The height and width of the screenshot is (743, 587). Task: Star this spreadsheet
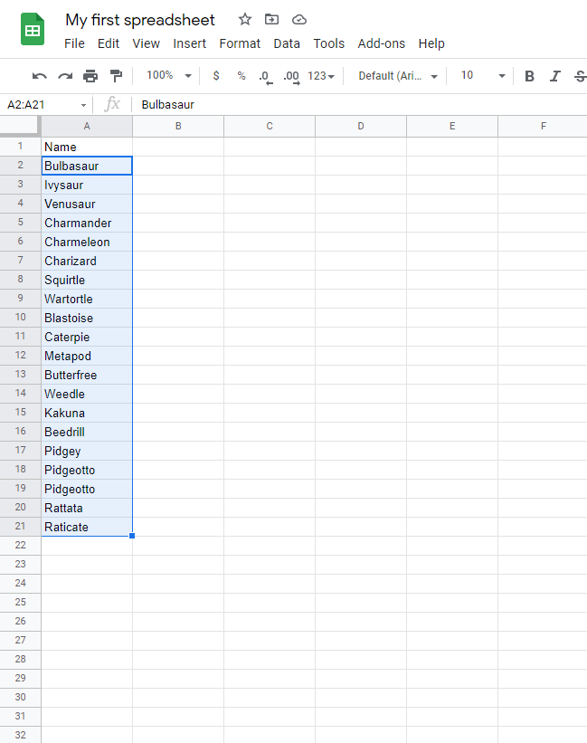245,19
